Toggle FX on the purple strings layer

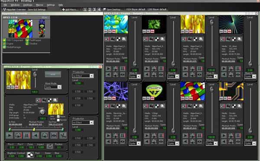110,99
